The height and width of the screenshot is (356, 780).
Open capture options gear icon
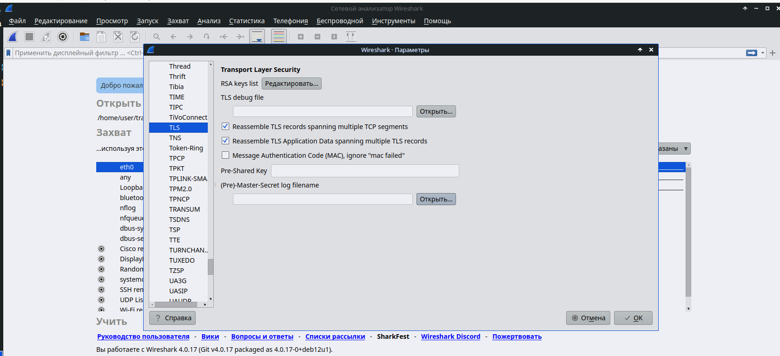(63, 37)
